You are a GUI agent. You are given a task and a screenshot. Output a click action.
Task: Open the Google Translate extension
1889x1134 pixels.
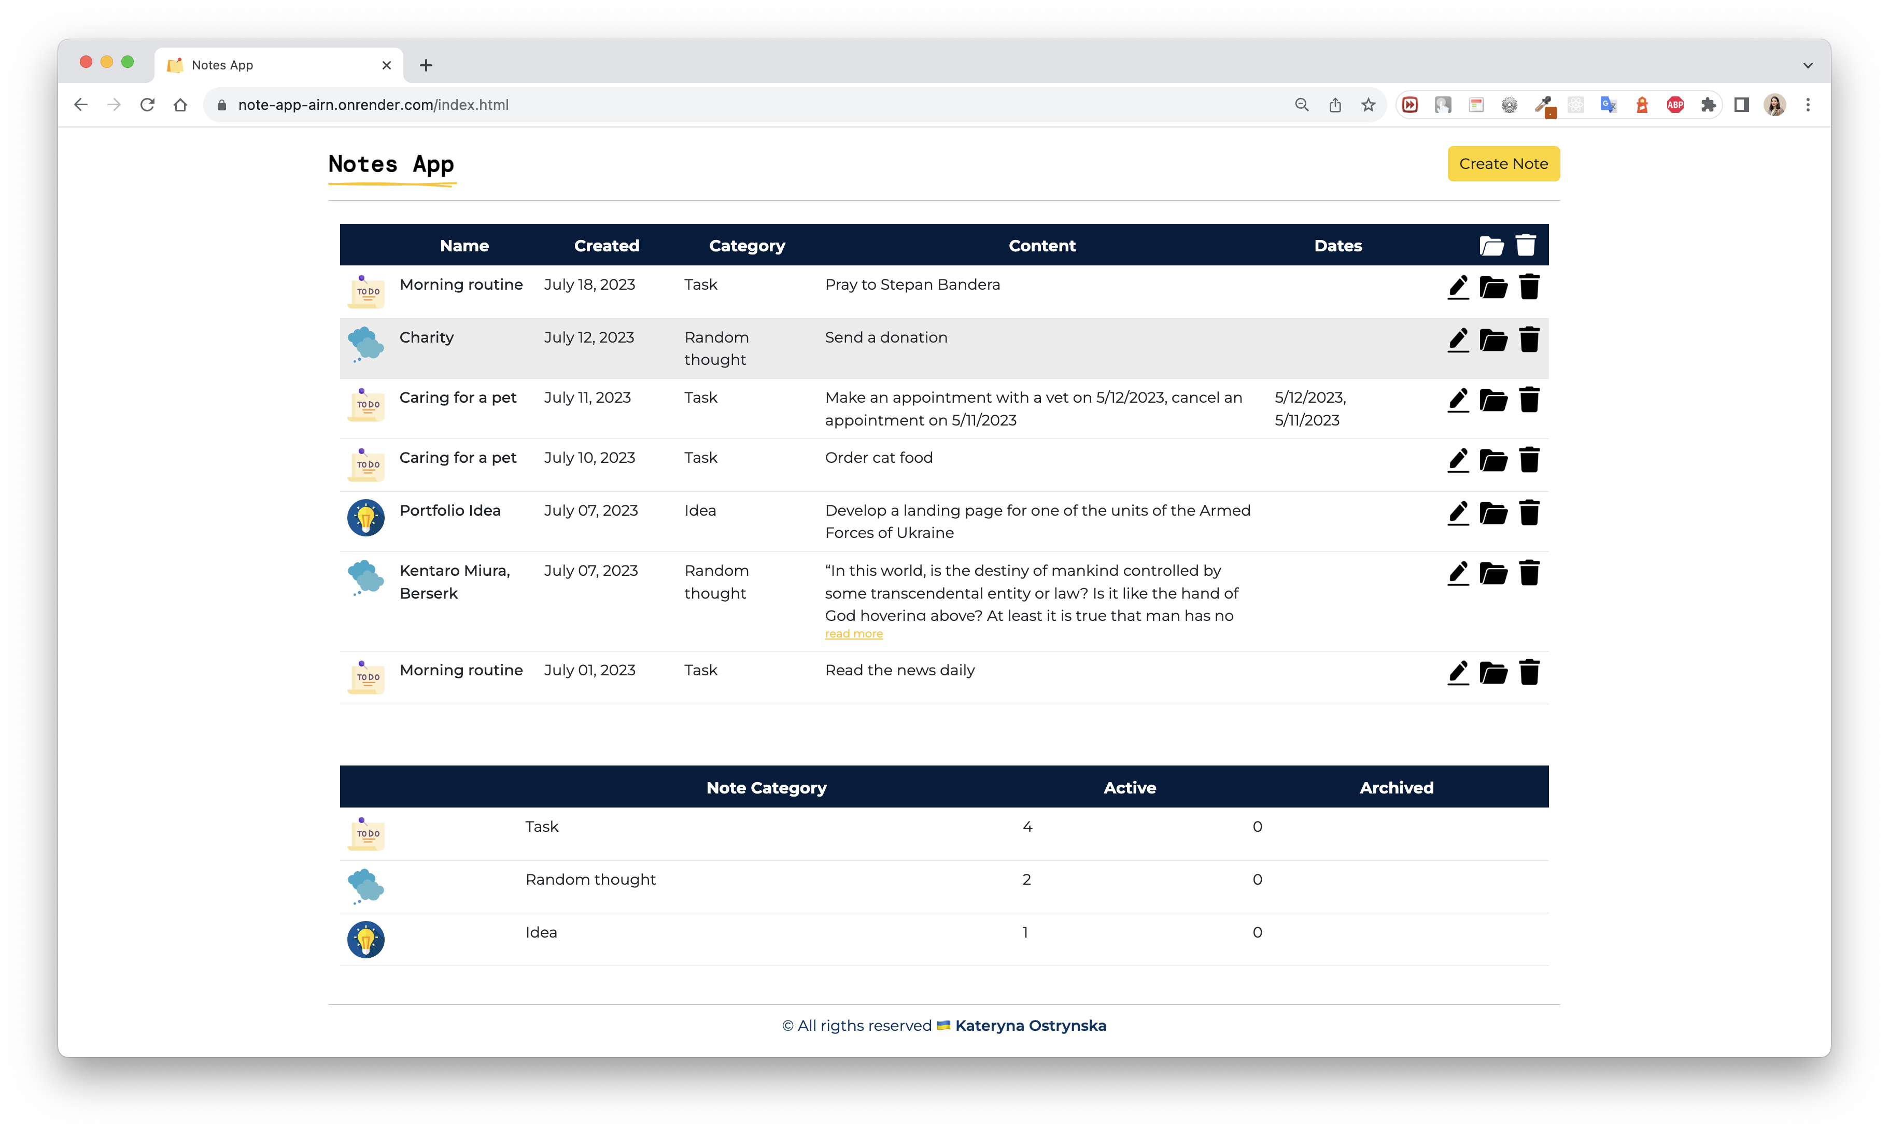click(x=1609, y=105)
